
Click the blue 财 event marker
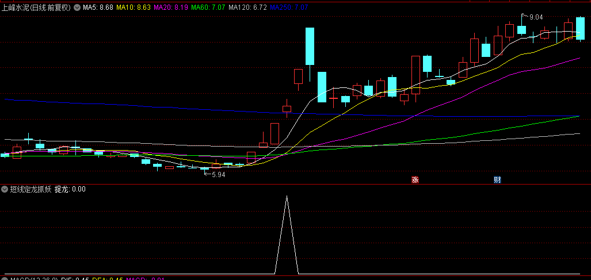point(498,180)
